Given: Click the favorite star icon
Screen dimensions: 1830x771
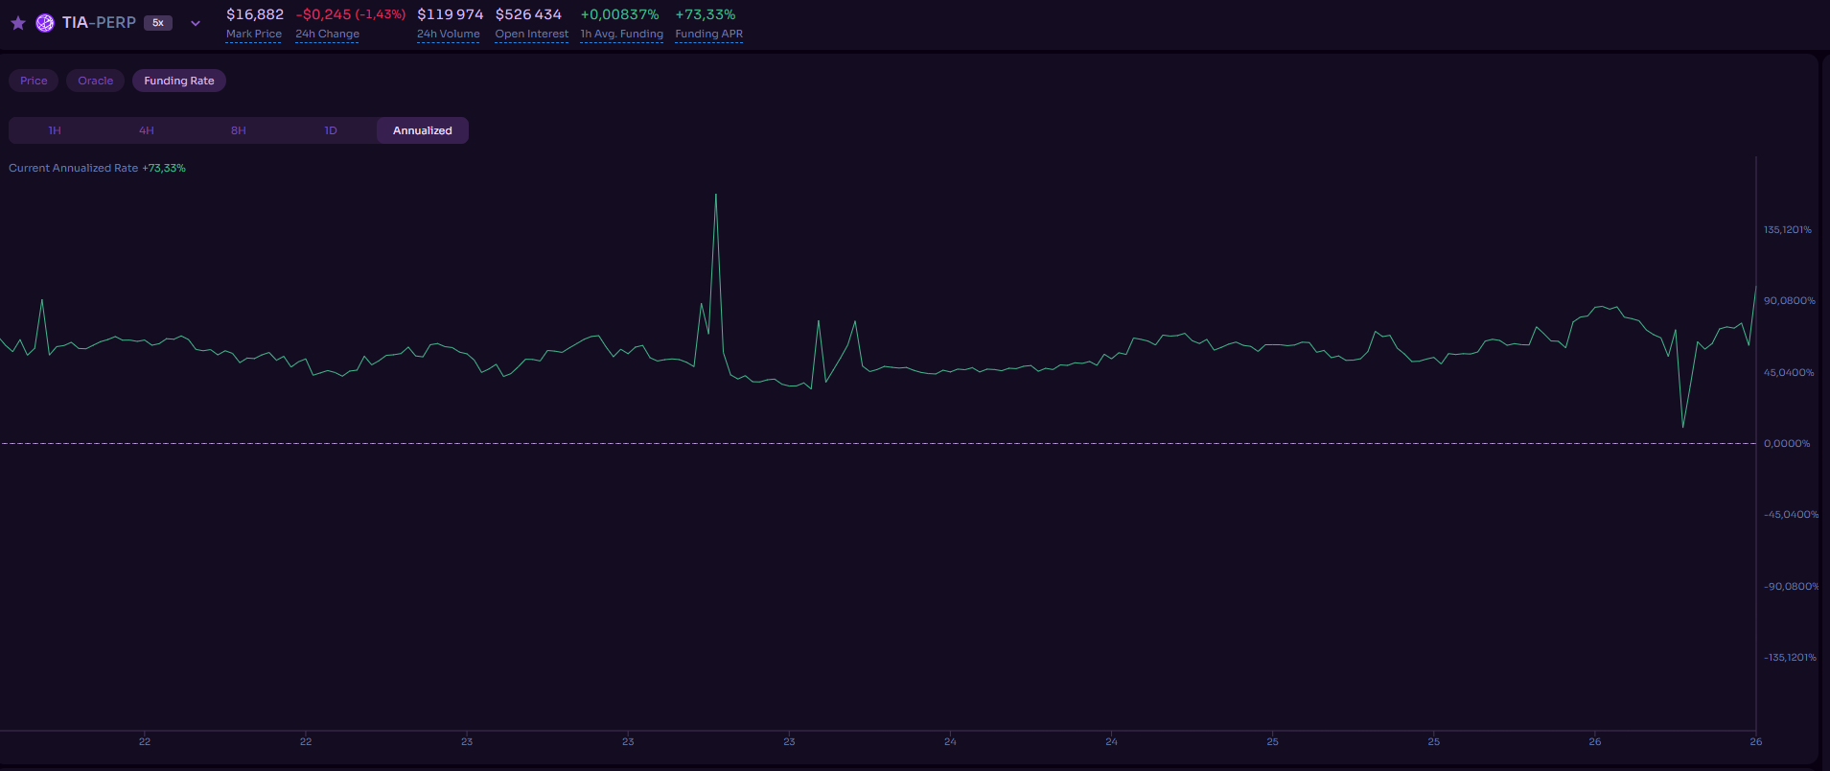Looking at the screenshot, I should pyautogui.click(x=18, y=23).
